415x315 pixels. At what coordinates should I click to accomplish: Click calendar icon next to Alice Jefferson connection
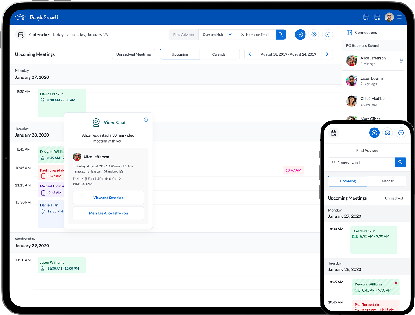[x=401, y=61]
